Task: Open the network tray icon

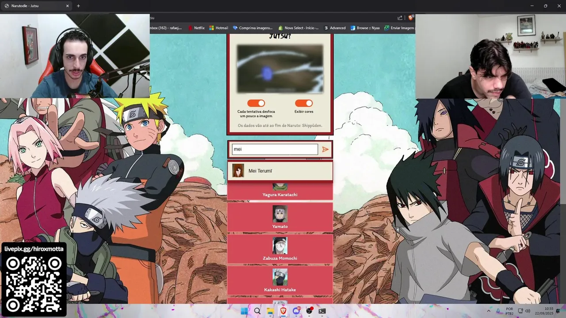Action: pos(520,311)
